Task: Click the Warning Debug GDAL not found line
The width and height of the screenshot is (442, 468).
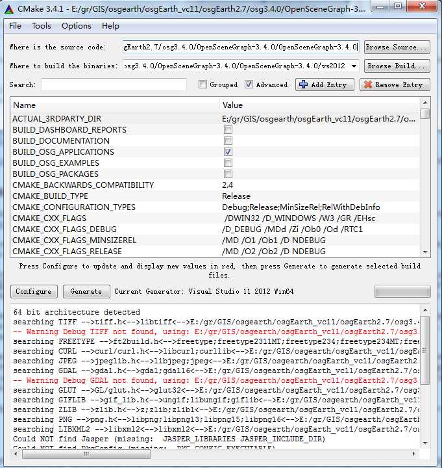Action: click(x=216, y=380)
